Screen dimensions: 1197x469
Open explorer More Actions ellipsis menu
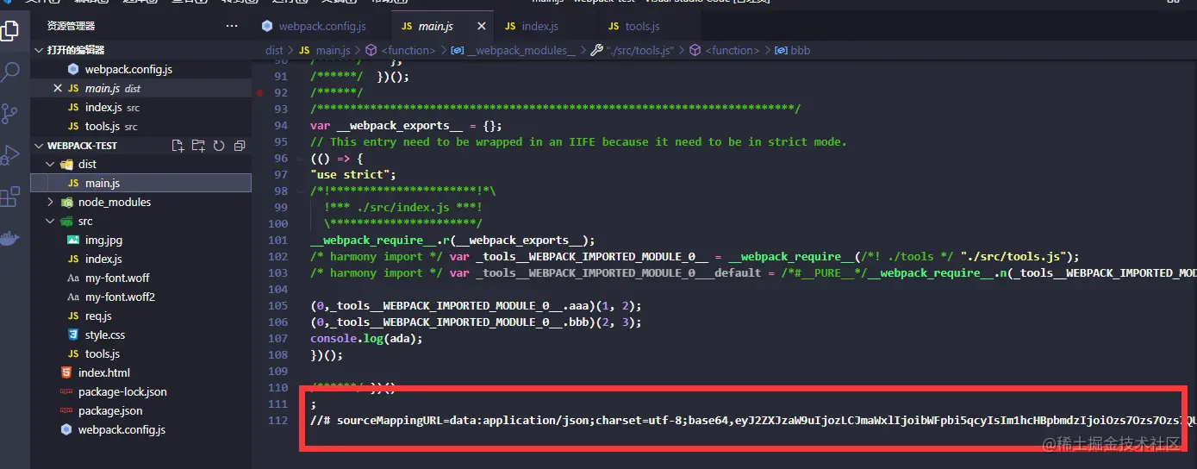pyautogui.click(x=232, y=27)
